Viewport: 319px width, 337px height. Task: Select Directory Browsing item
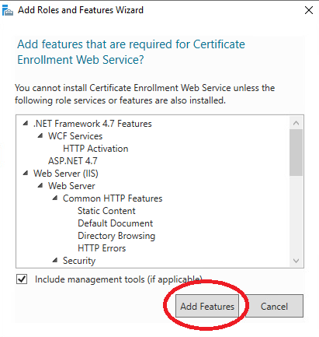pyautogui.click(x=116, y=236)
